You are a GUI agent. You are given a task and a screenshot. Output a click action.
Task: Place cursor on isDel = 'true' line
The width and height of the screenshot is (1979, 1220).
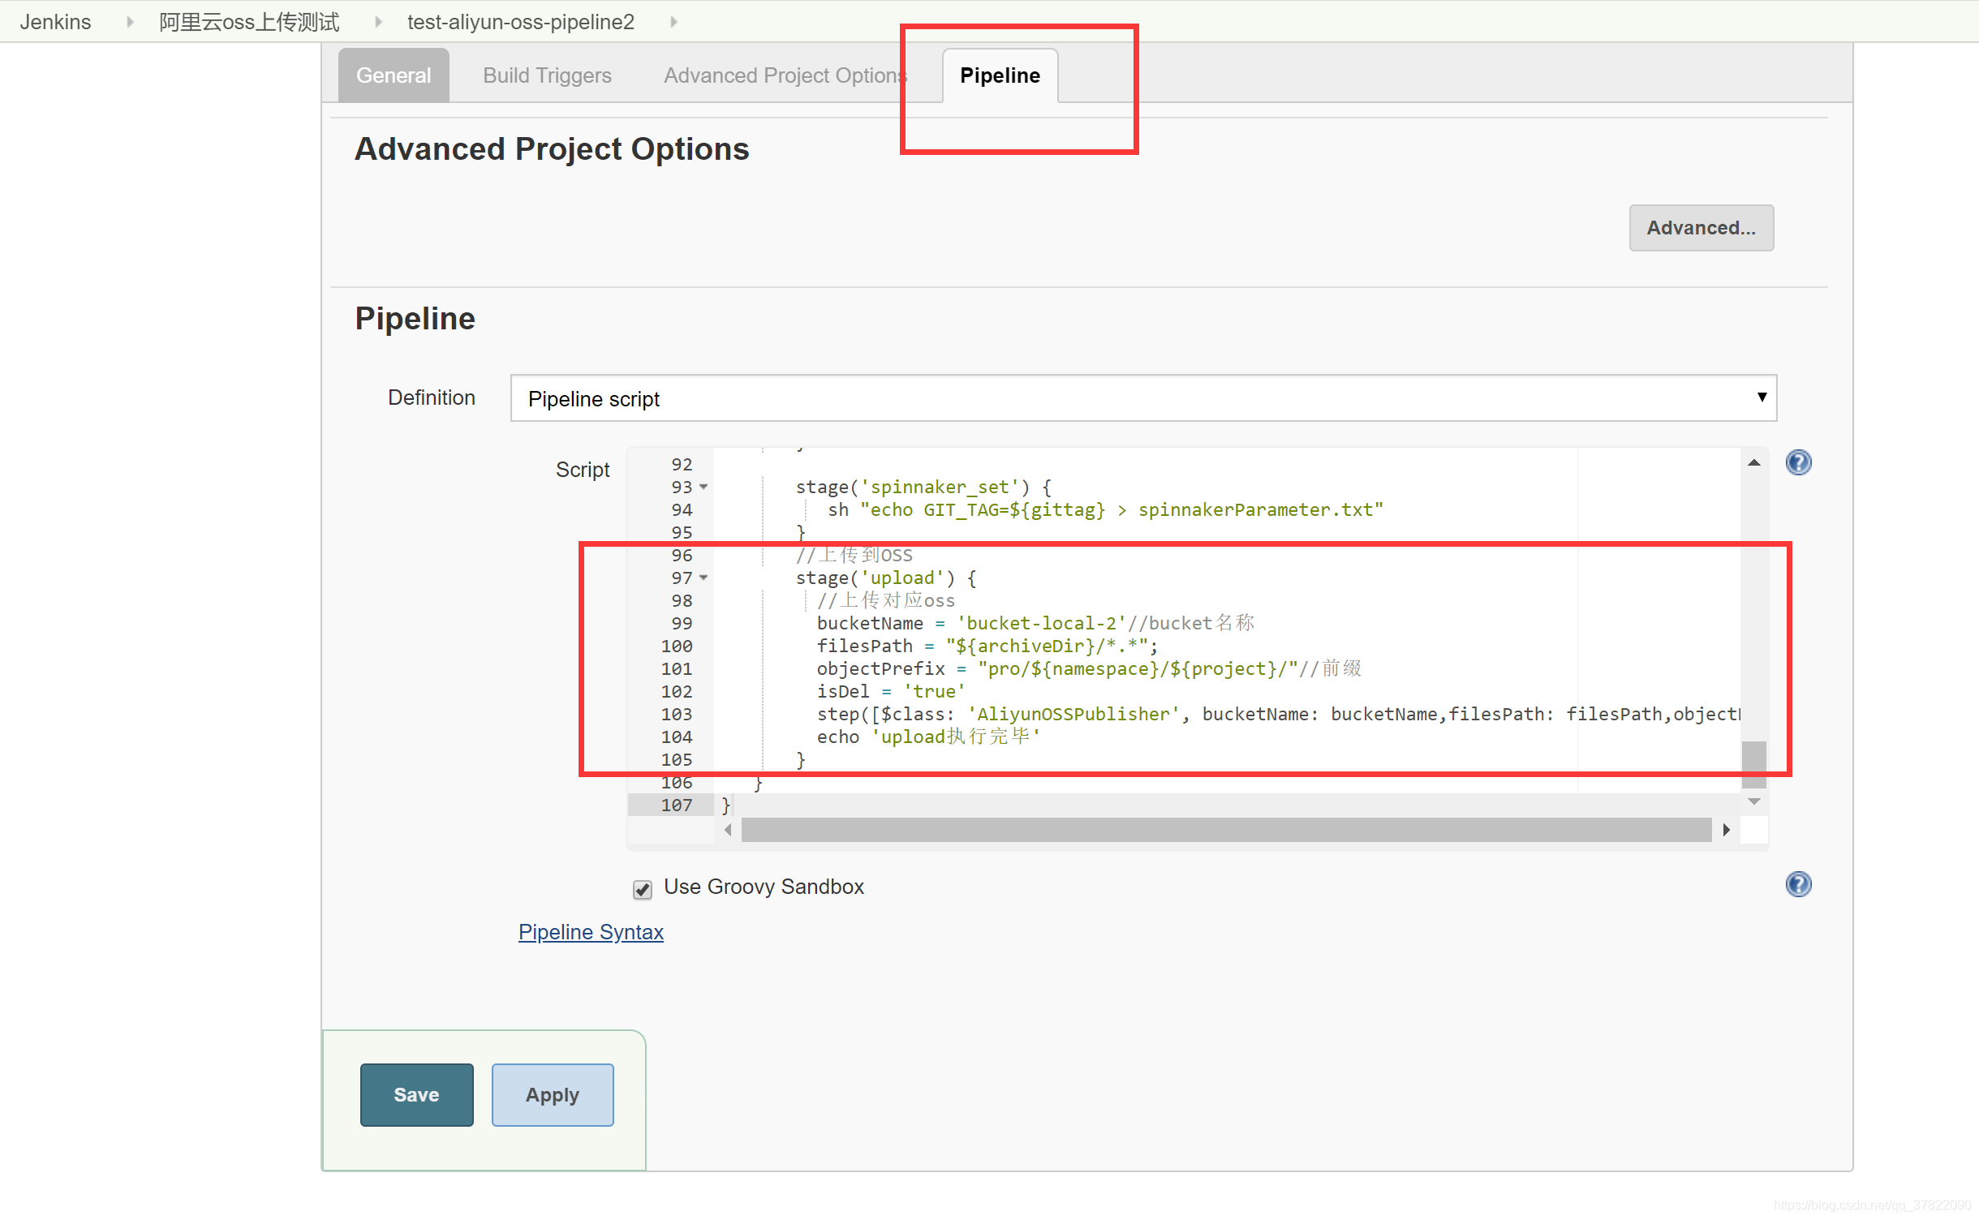coord(891,691)
